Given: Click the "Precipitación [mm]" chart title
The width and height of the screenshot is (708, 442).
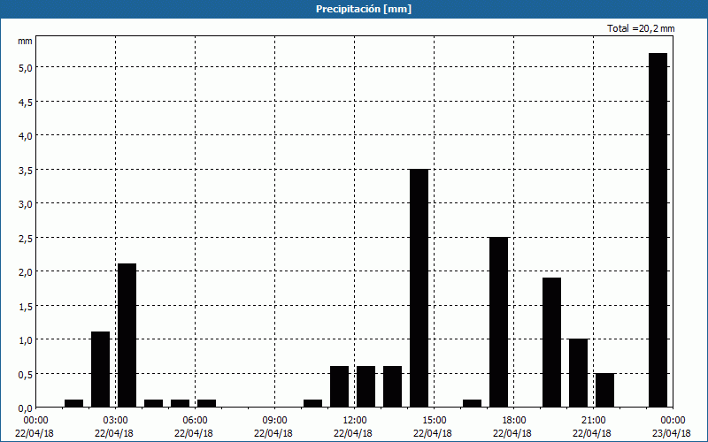Looking at the screenshot, I should tap(364, 9).
